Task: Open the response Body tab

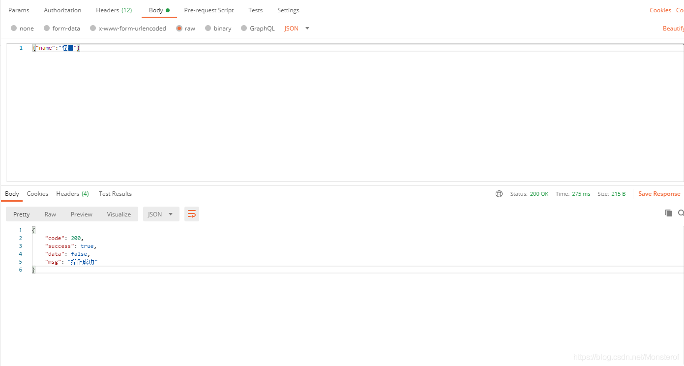Action: tap(12, 194)
